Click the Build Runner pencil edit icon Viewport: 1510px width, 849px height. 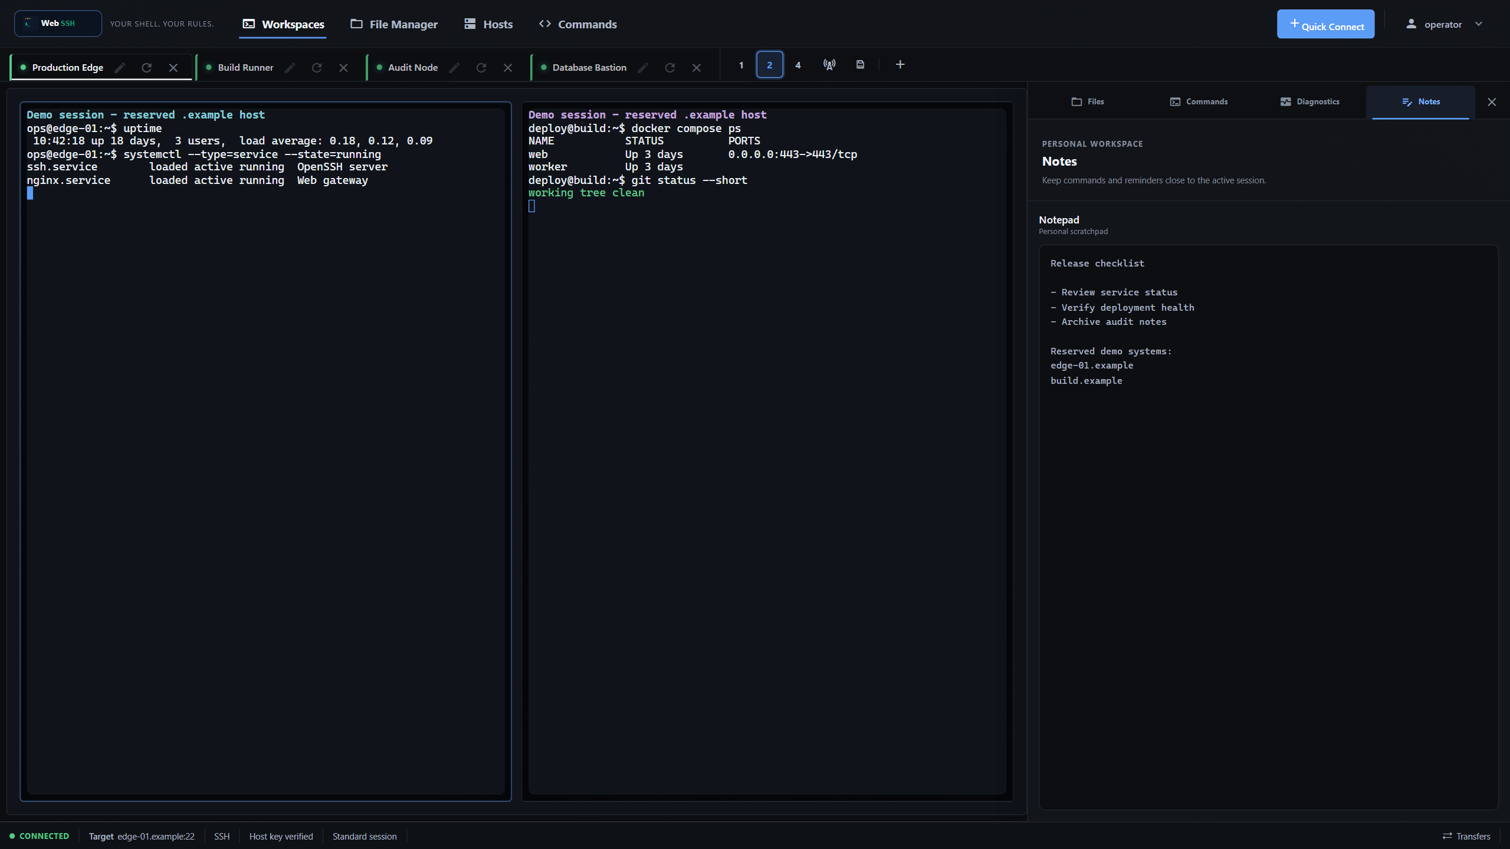click(290, 68)
